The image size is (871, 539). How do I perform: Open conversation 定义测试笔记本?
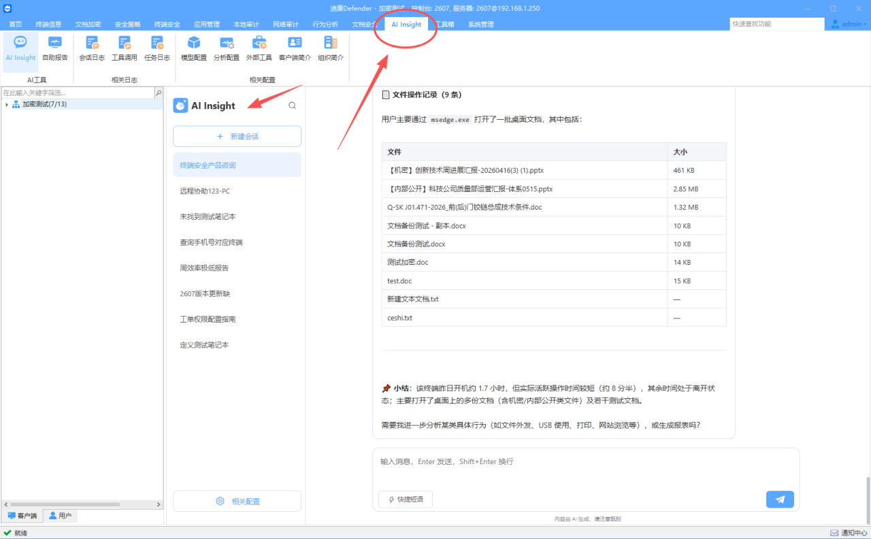(237, 345)
